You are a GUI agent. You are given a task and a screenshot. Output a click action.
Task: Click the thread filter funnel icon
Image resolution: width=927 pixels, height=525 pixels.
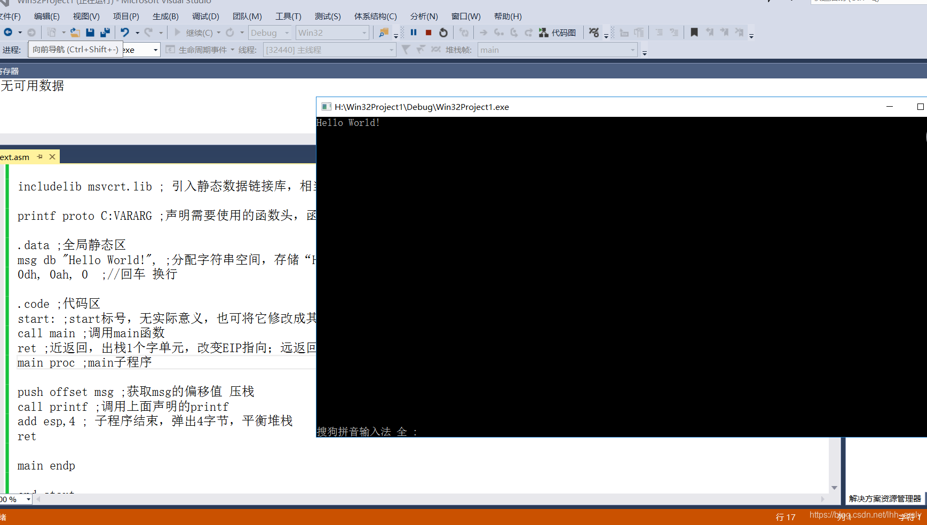406,50
